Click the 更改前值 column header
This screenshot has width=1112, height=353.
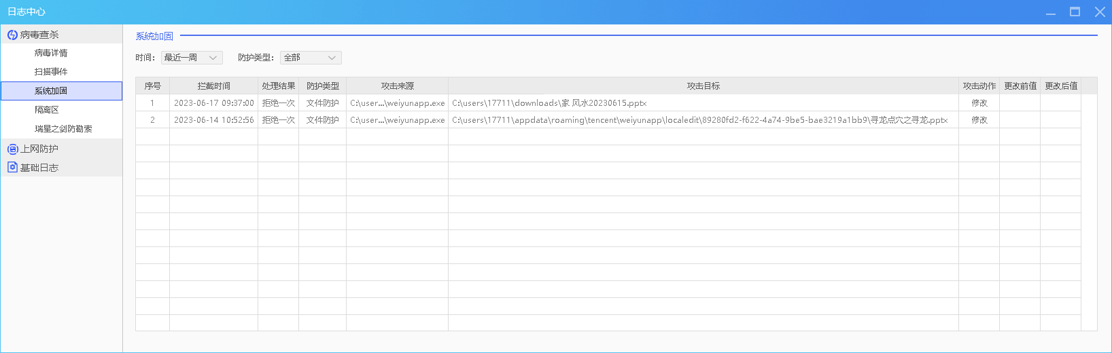[1020, 86]
